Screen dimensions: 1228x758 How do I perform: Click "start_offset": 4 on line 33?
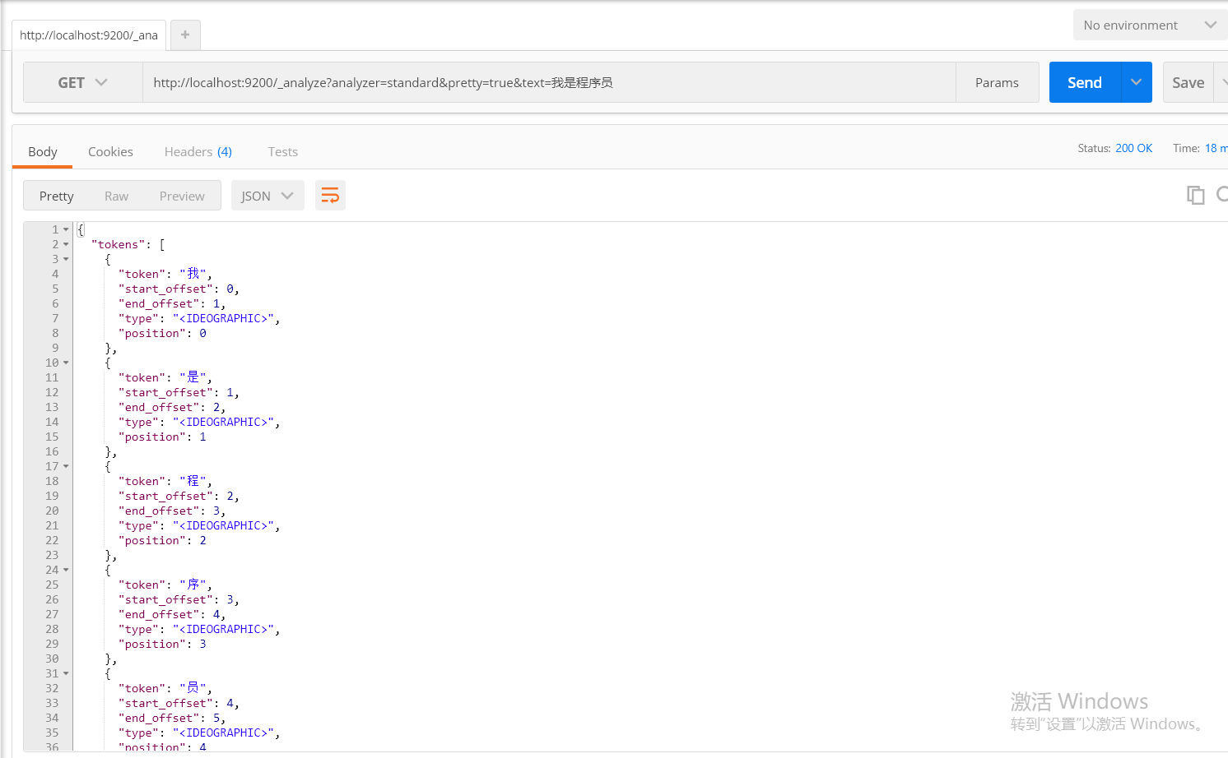tap(176, 703)
